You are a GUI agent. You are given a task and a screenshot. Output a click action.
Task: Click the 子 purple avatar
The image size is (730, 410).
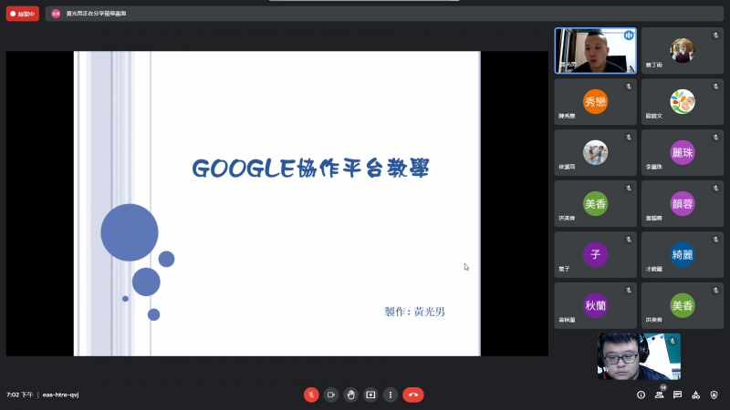click(x=596, y=255)
